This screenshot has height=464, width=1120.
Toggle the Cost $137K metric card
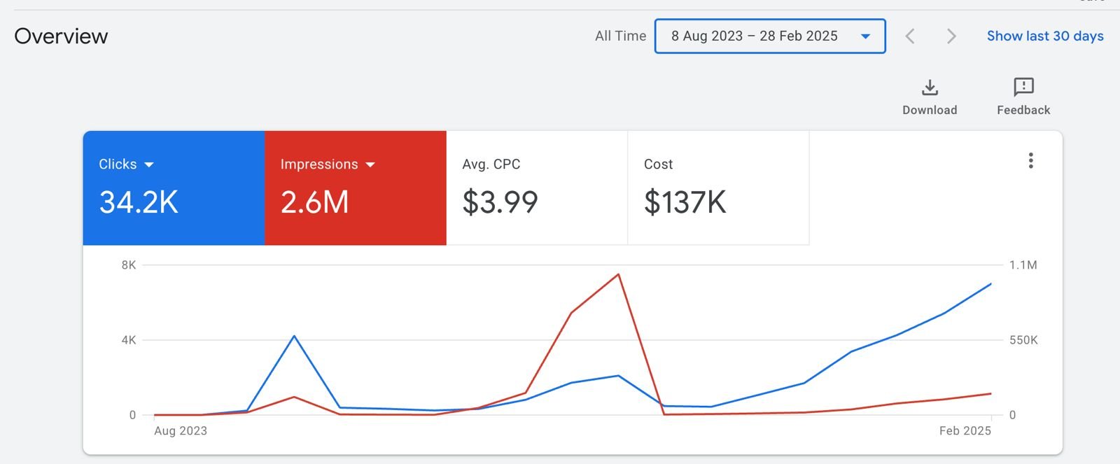click(x=717, y=188)
